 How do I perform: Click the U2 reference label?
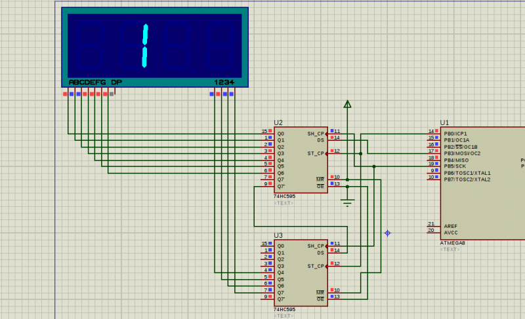pos(278,122)
